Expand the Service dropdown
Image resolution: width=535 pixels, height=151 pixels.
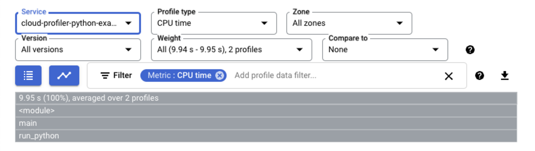pyautogui.click(x=78, y=23)
